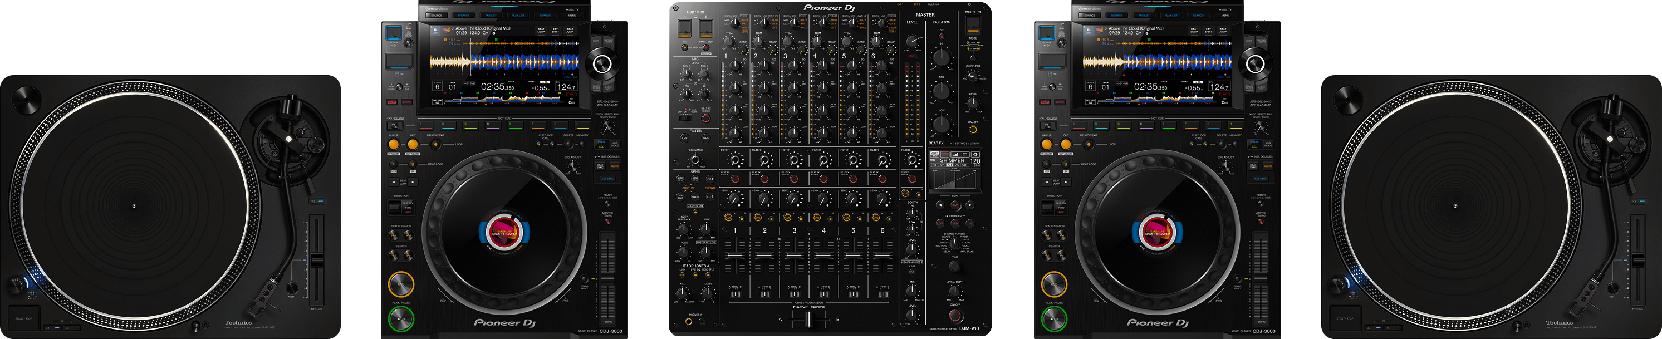1662x339 pixels.
Task: Select PLAYLIST on the left CDJ-3000
Action: (518, 16)
